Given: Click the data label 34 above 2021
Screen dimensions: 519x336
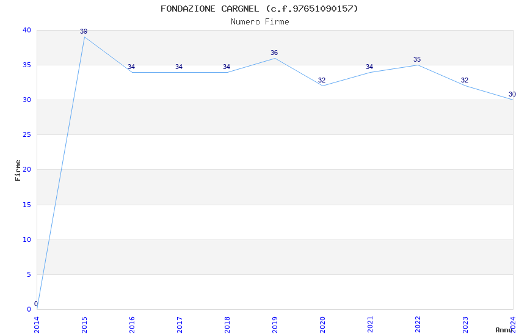Looking at the screenshot, I should click(x=369, y=67).
